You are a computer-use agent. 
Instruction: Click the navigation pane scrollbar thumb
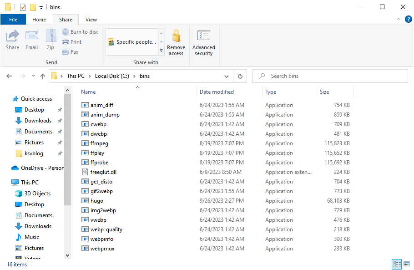pyautogui.click(x=68, y=149)
